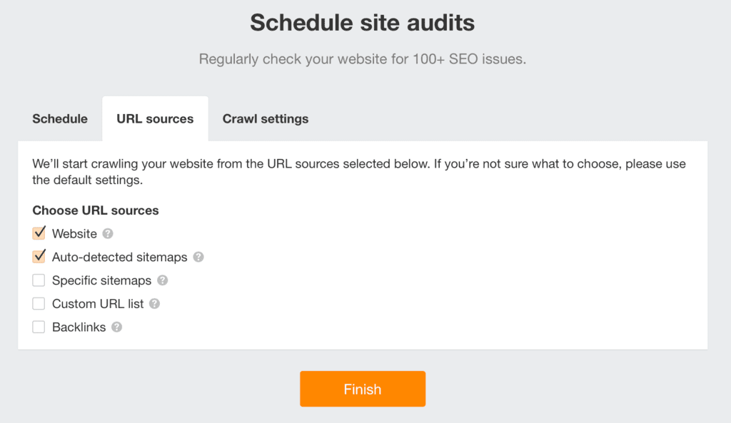
Task: Disable the Auto-detected sitemaps checkbox
Action: tap(39, 256)
